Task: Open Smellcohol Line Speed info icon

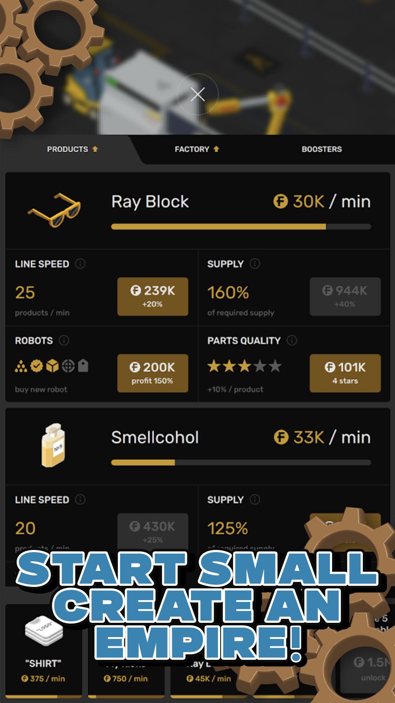Action: pos(80,499)
